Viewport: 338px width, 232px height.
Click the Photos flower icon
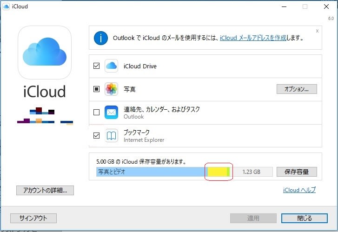coord(111,89)
